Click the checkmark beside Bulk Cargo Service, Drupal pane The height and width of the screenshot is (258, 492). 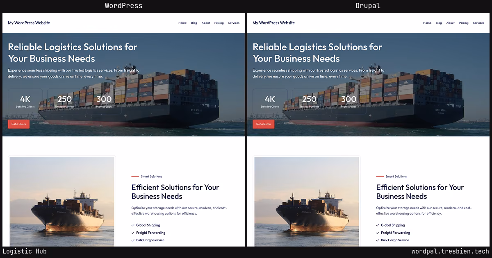coord(378,240)
